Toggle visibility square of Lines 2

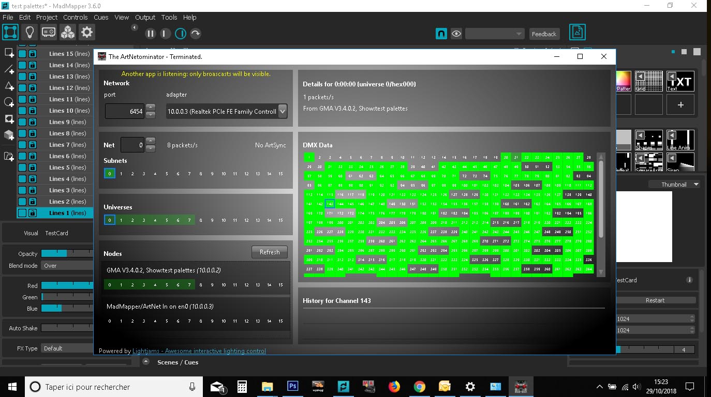(22, 202)
